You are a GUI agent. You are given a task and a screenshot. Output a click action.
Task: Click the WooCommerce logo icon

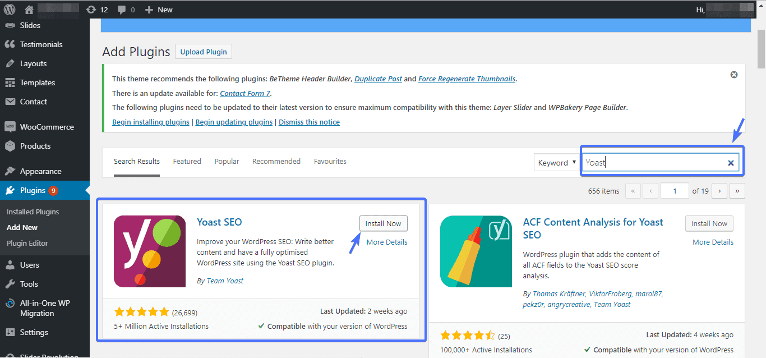point(10,127)
